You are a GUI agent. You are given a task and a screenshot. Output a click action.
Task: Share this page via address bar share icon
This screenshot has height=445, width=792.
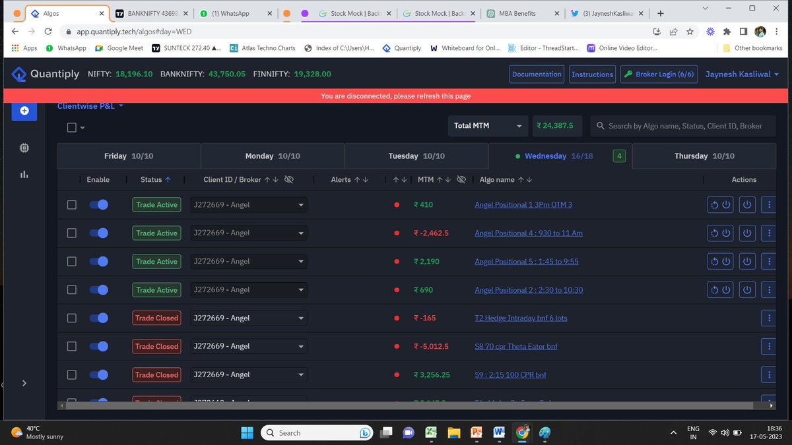pyautogui.click(x=673, y=31)
